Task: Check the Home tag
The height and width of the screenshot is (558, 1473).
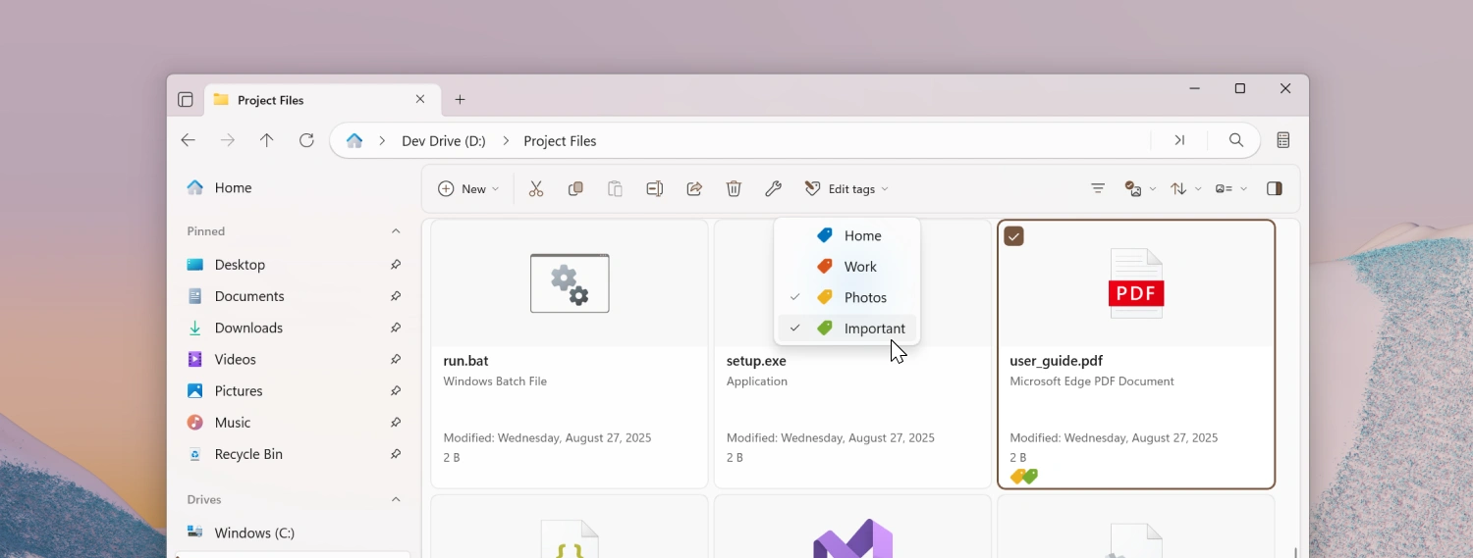Action: [846, 235]
